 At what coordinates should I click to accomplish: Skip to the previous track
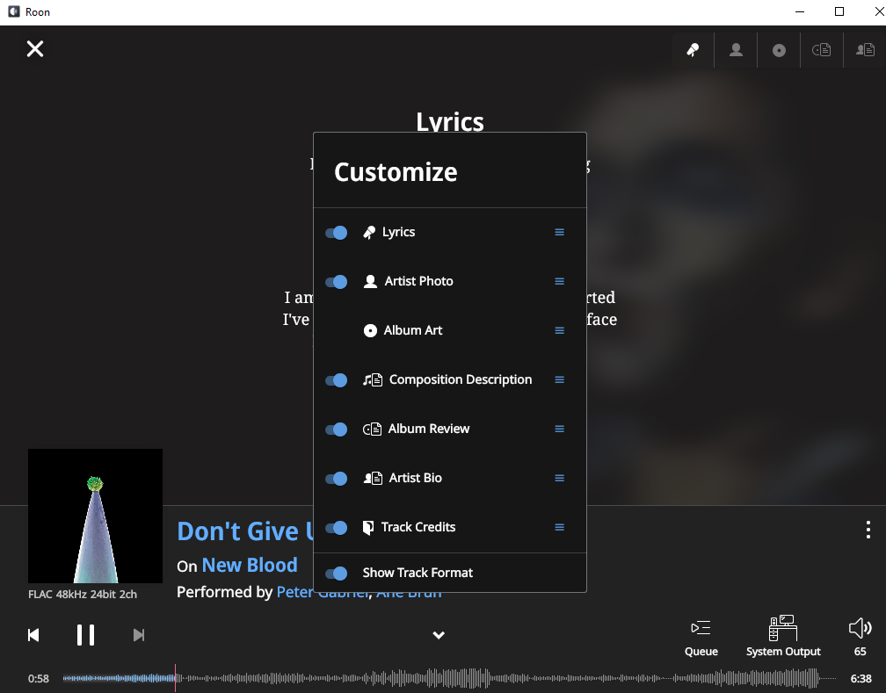pyautogui.click(x=34, y=635)
